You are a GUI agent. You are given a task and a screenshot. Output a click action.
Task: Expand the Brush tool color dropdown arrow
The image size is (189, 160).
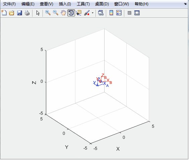(92, 13)
